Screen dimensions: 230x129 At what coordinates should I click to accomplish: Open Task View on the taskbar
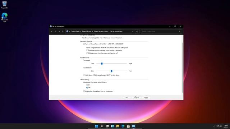point(107,126)
